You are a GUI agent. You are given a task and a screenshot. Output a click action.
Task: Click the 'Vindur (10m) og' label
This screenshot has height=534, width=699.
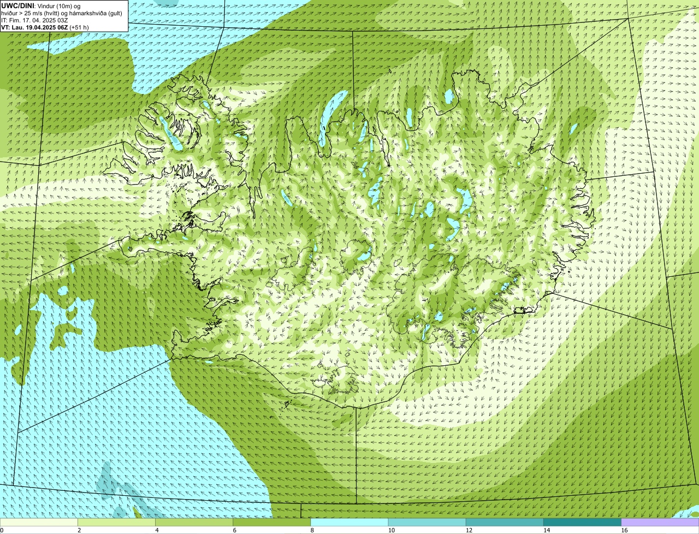click(58, 5)
